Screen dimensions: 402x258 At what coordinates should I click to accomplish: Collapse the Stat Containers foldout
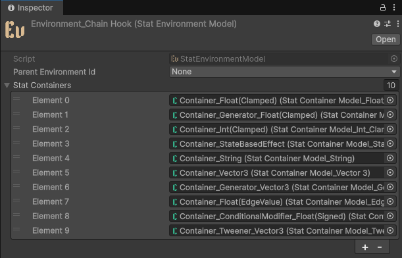pos(7,85)
